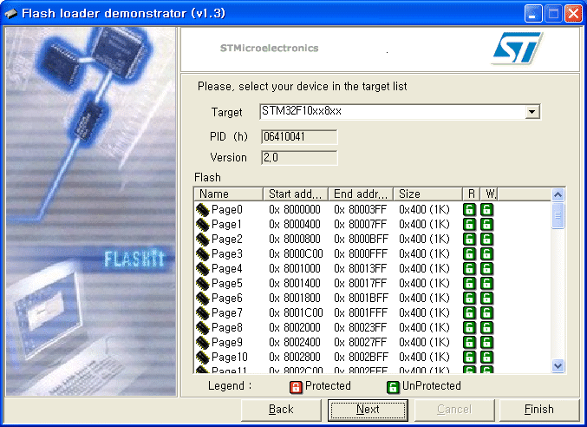Viewport: 587px width, 427px height.
Task: Click the Page5 size 0x400 (1K)
Action: [424, 283]
